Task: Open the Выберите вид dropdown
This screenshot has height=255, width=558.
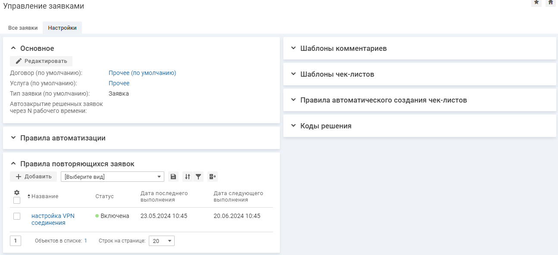Action: (x=112, y=177)
